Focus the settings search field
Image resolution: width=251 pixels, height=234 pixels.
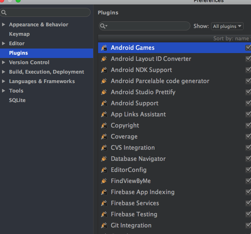[45, 12]
